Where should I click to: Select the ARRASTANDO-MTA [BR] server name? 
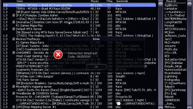pyautogui.click(x=52, y=104)
